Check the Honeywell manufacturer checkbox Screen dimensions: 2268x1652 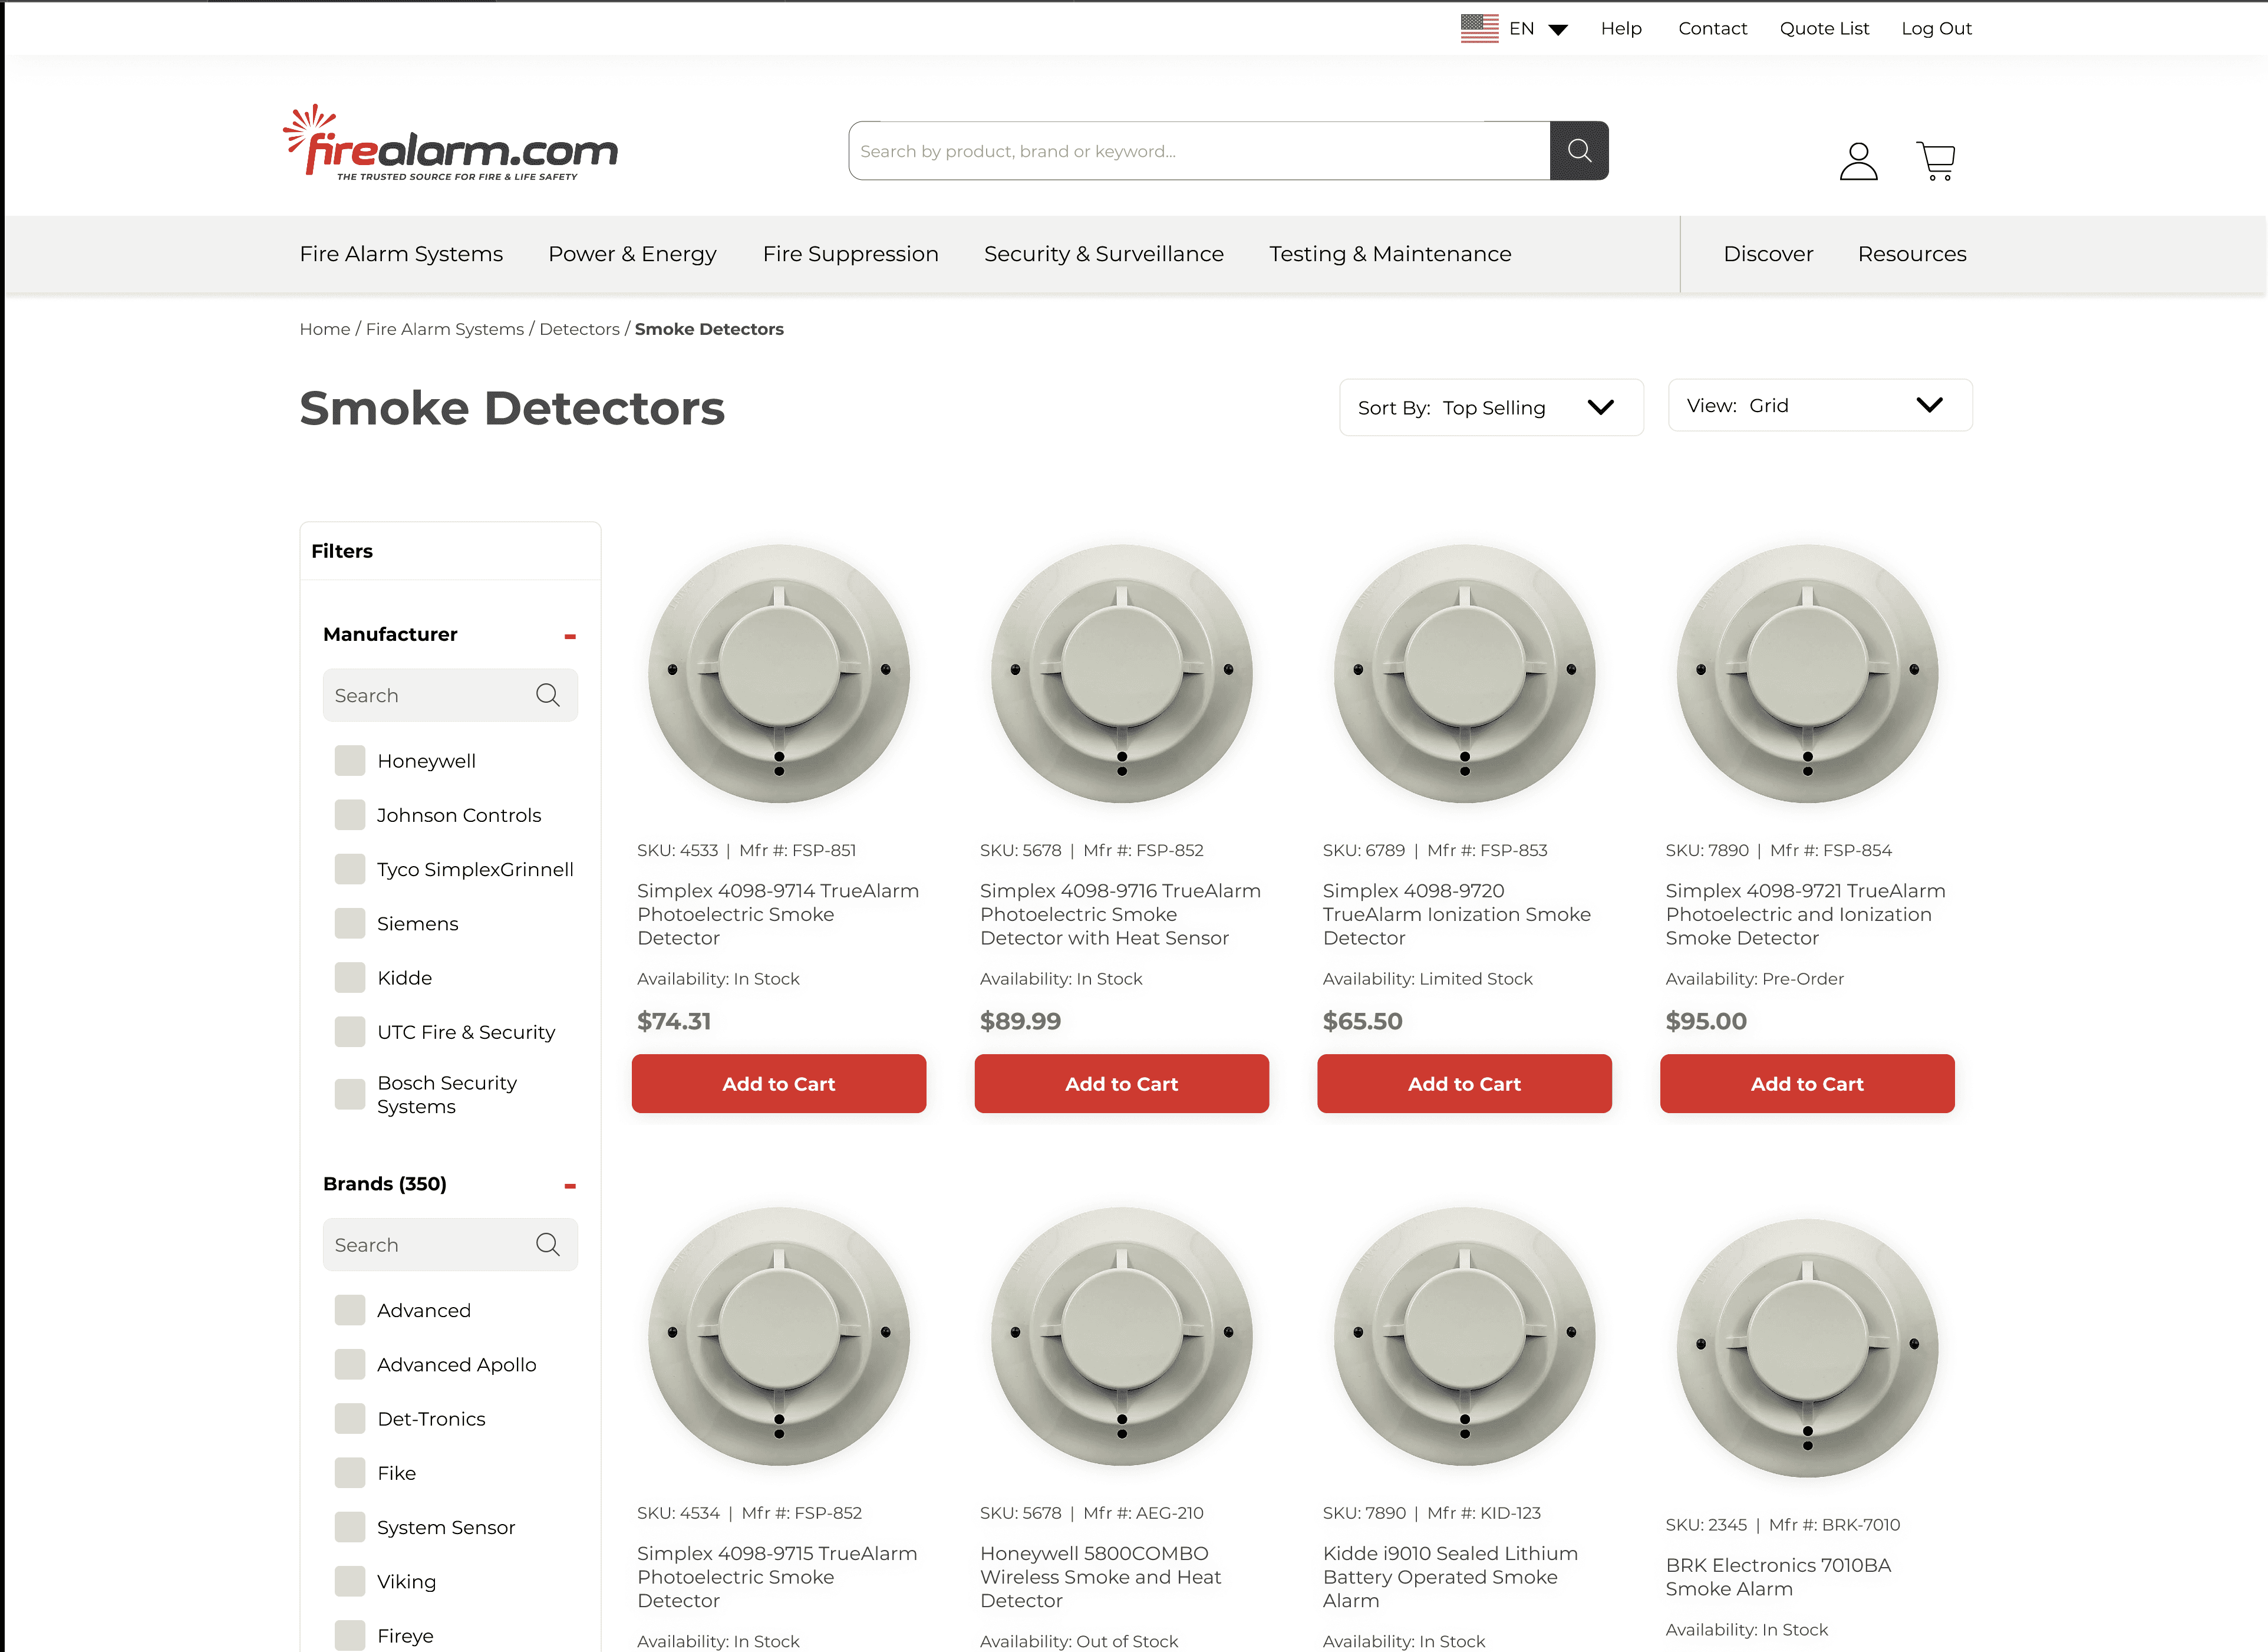349,761
